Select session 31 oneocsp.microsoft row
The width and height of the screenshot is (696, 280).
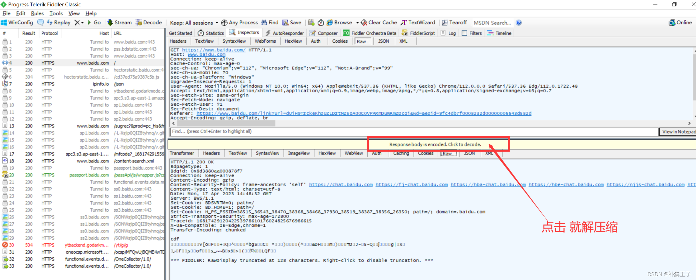coord(82,252)
